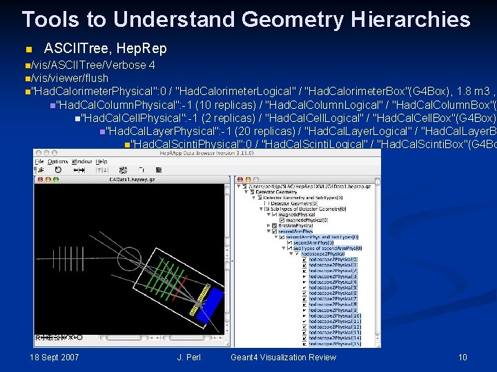Uncheck the firstArmPhysical checkbox
Viewport: 497px width, 372px height.
coord(275,226)
